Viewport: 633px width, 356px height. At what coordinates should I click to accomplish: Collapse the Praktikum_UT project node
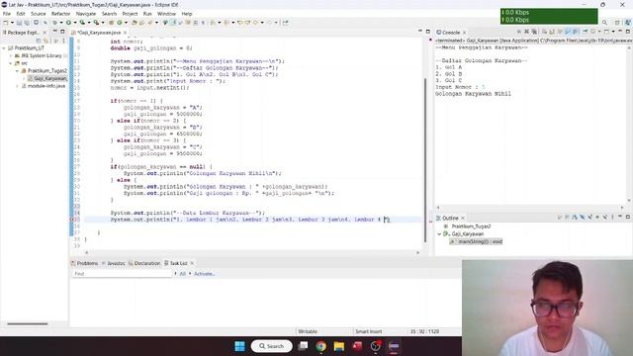point(4,48)
